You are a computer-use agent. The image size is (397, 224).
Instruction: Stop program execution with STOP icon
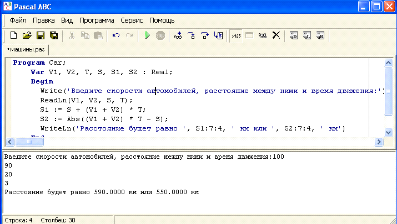tap(160, 35)
